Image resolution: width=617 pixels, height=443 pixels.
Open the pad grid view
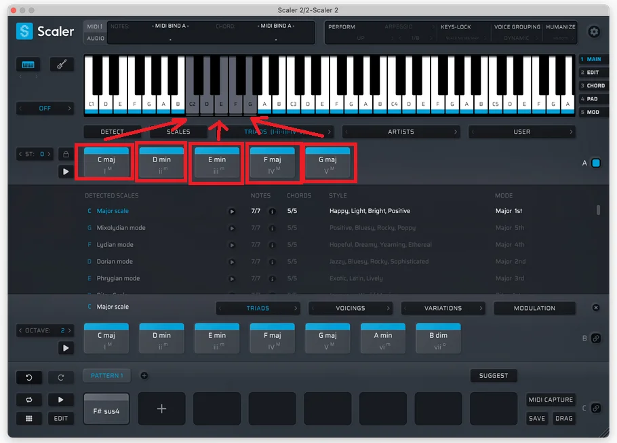click(28, 418)
